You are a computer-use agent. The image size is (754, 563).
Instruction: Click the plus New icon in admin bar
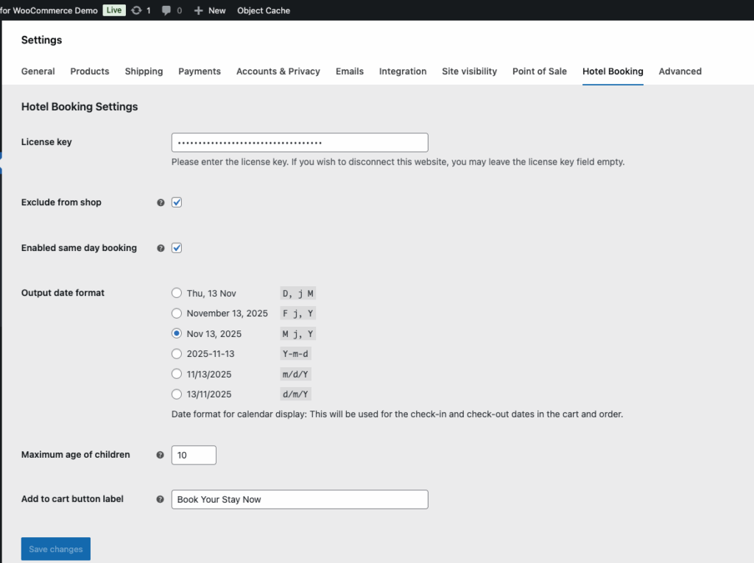coord(198,10)
